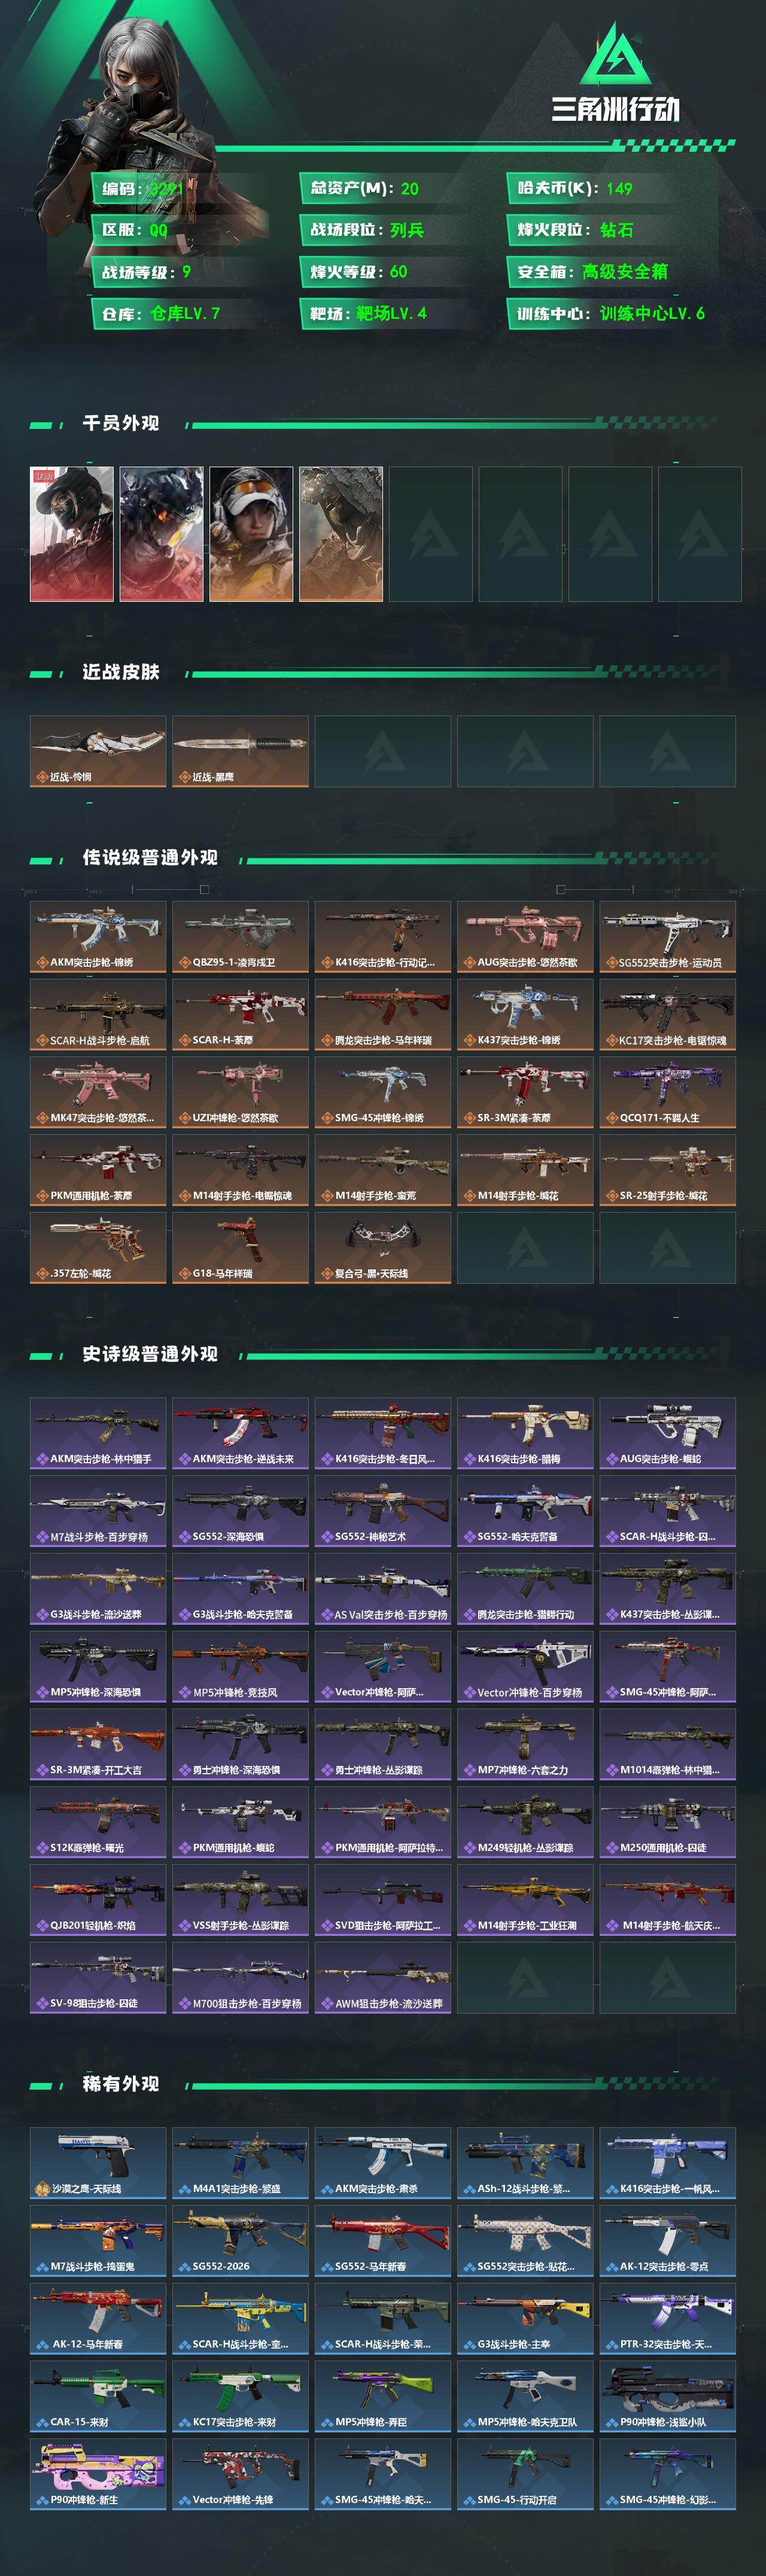Viewport: 766px width, 2576px height.
Task: Pick the G18-马年祥瑞 pistol skin
Action: (x=240, y=1248)
